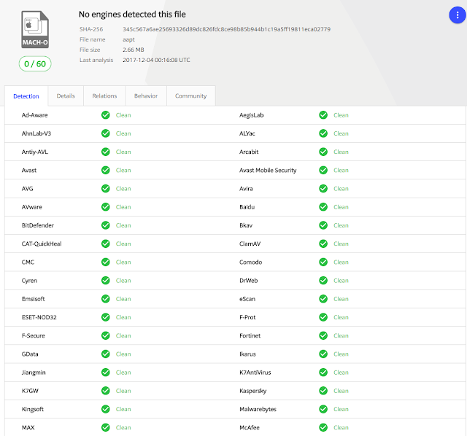Click the 'Clean' result next to BitDefender
This screenshot has width=467, height=436.
click(x=123, y=225)
